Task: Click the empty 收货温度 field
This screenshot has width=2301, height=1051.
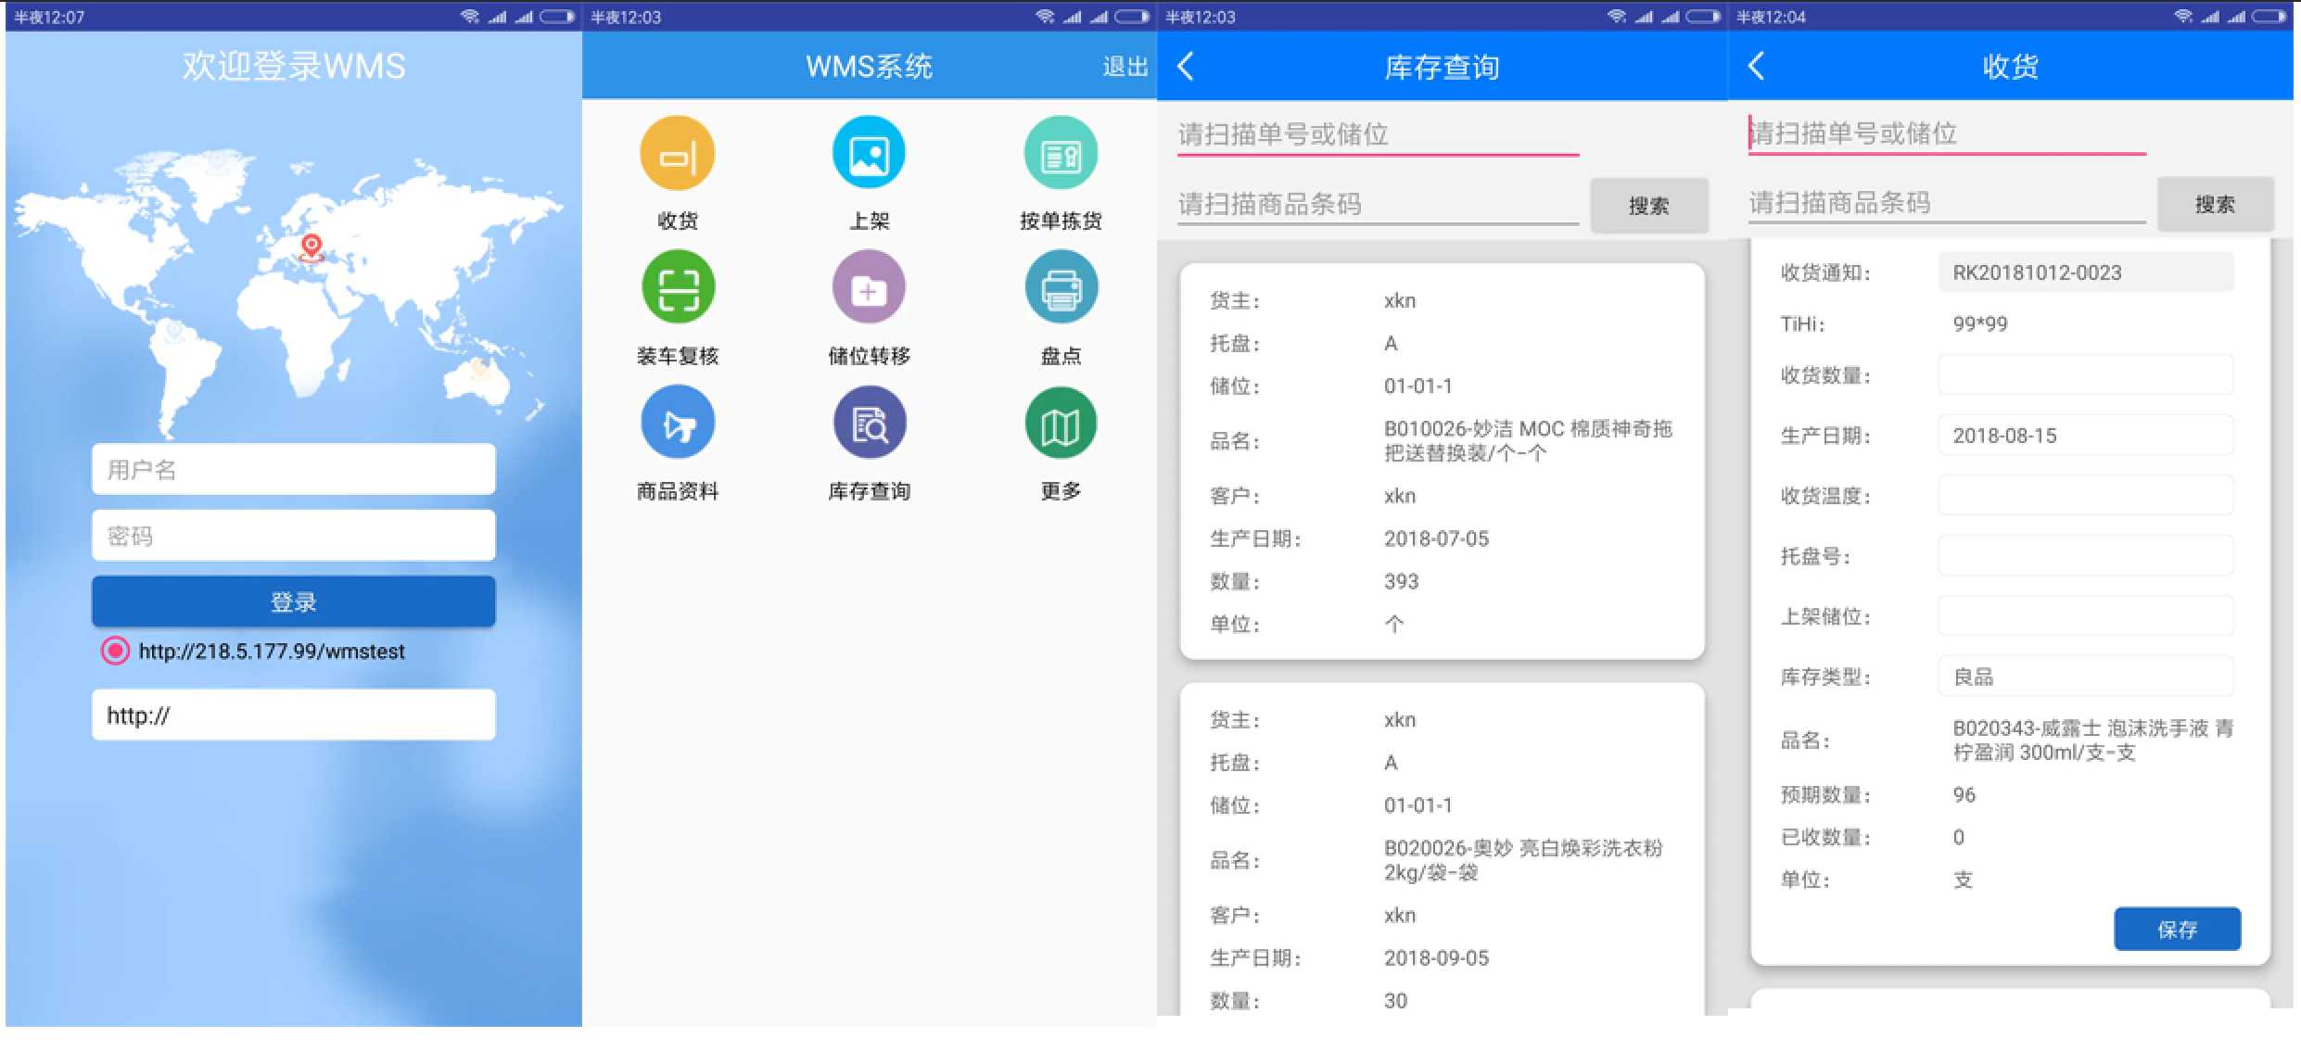Action: (x=2086, y=496)
